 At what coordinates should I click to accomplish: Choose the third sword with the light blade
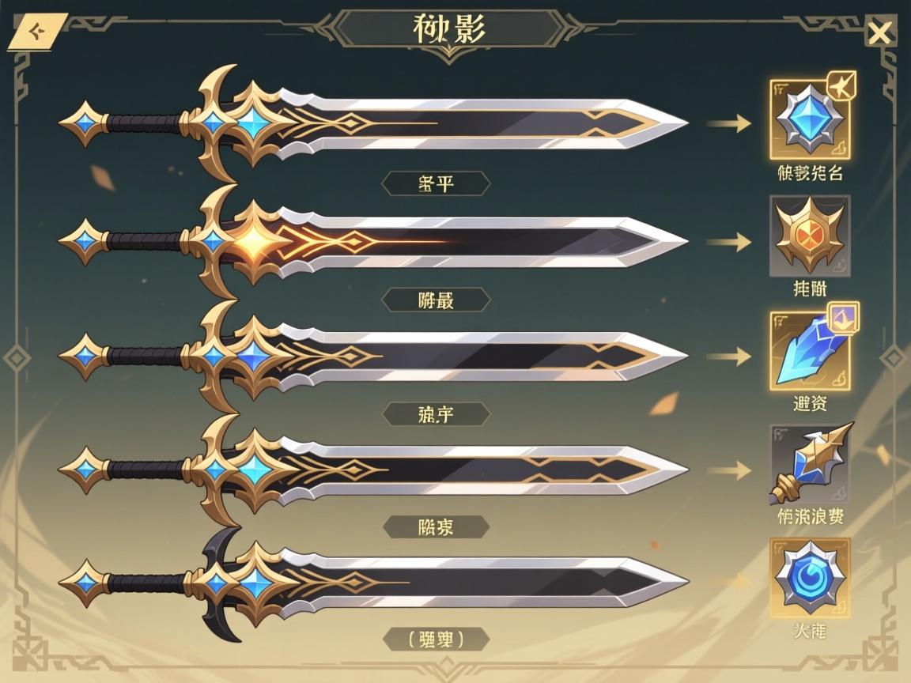pos(373,356)
